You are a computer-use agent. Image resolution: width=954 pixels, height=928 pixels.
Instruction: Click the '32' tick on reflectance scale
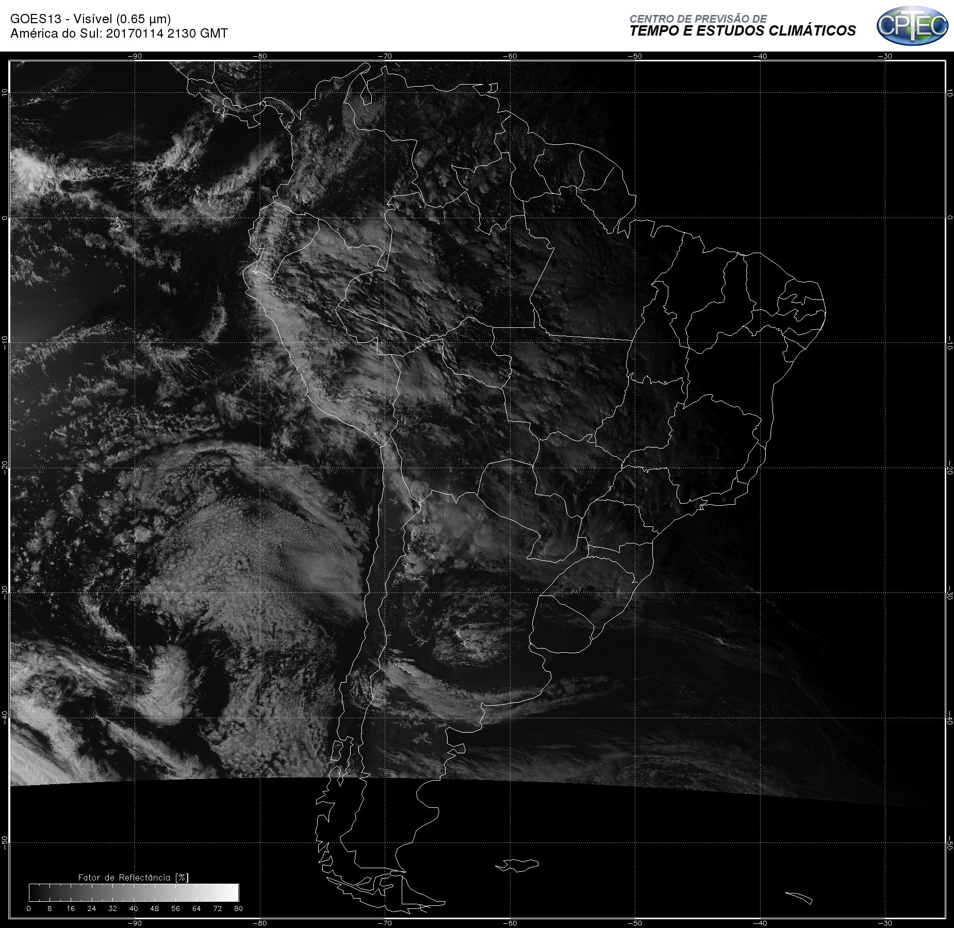113,908
